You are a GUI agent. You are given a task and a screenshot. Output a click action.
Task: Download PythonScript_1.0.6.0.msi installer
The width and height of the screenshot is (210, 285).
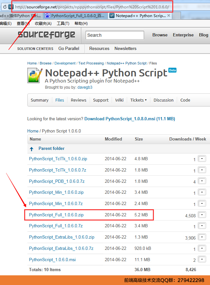point(52,260)
